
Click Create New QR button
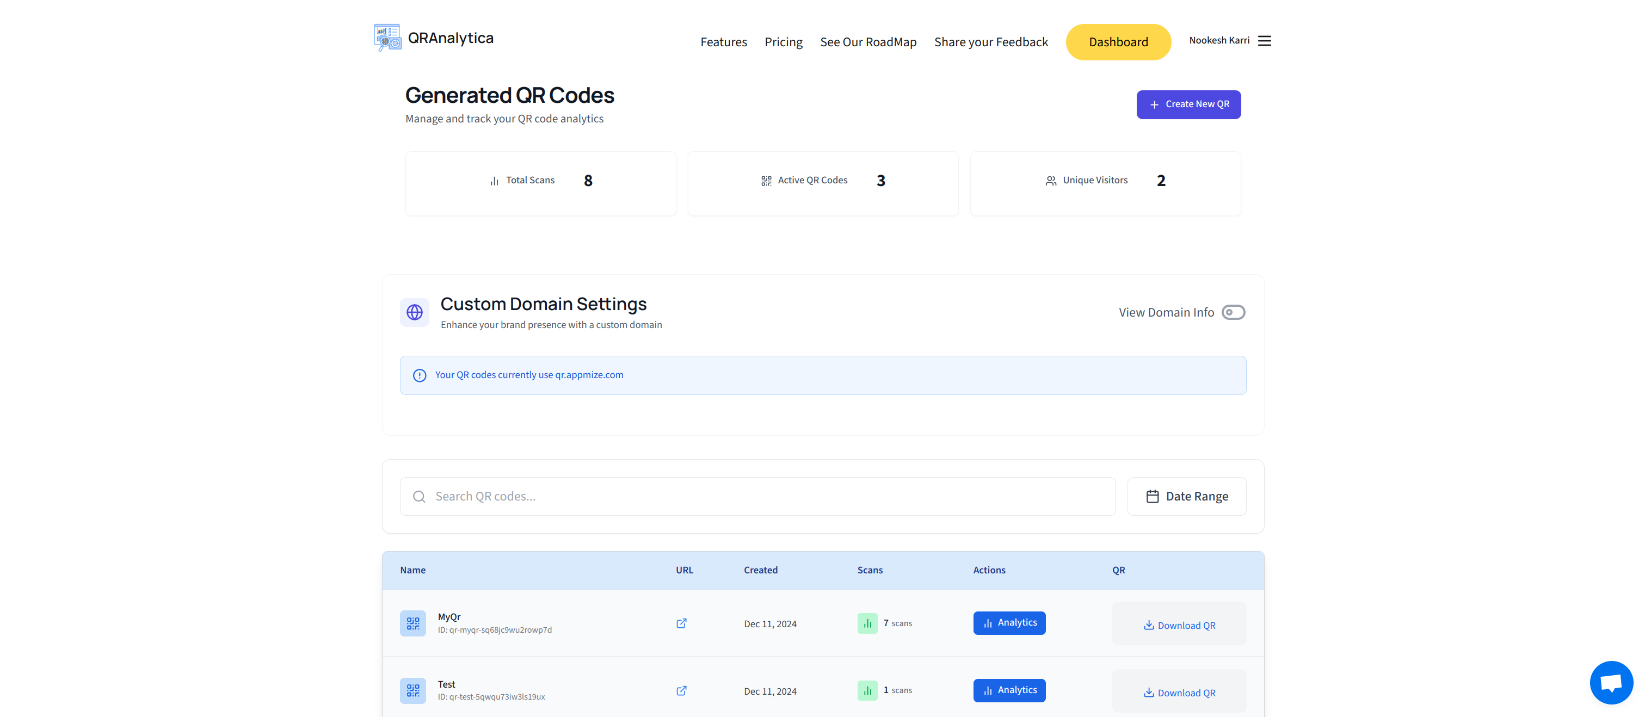pos(1188,104)
